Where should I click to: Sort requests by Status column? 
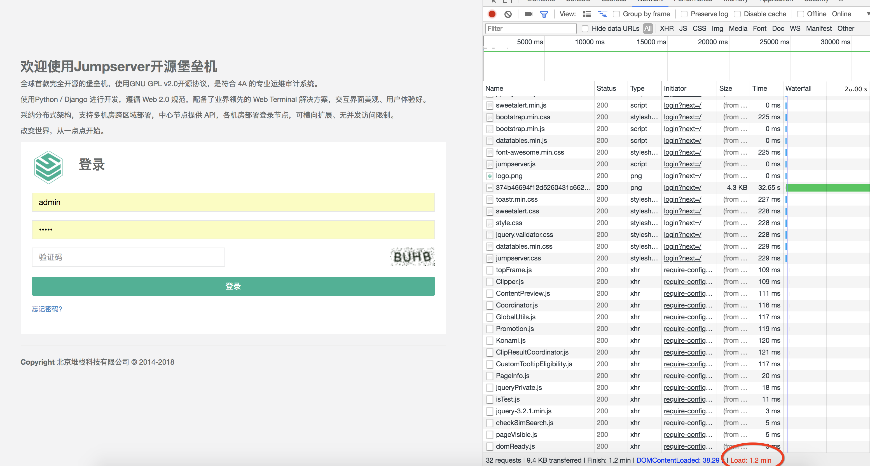coord(611,88)
